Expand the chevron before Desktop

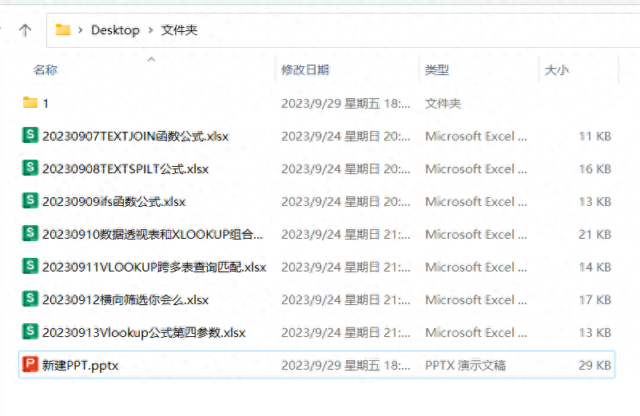(x=81, y=30)
